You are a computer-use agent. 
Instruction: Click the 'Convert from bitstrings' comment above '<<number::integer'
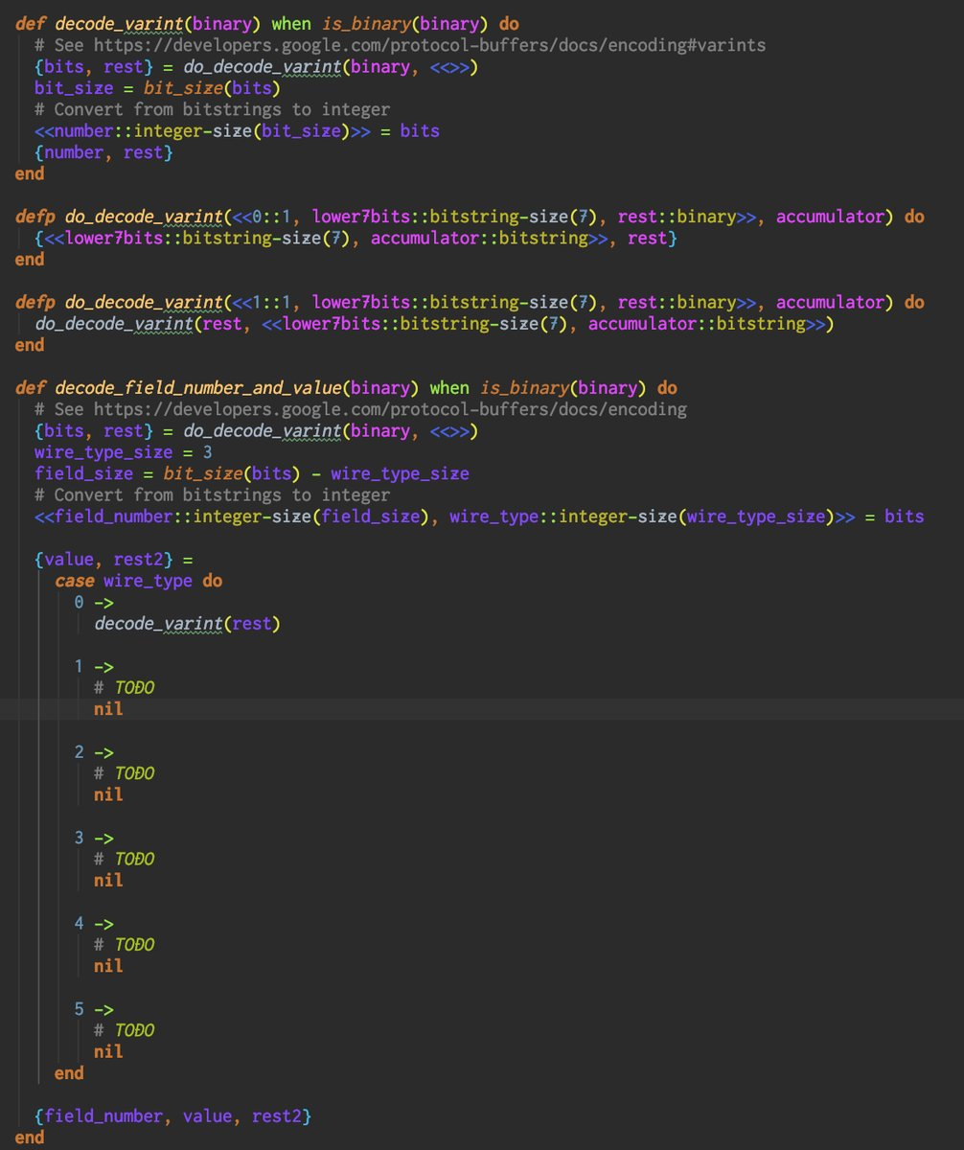click(213, 109)
